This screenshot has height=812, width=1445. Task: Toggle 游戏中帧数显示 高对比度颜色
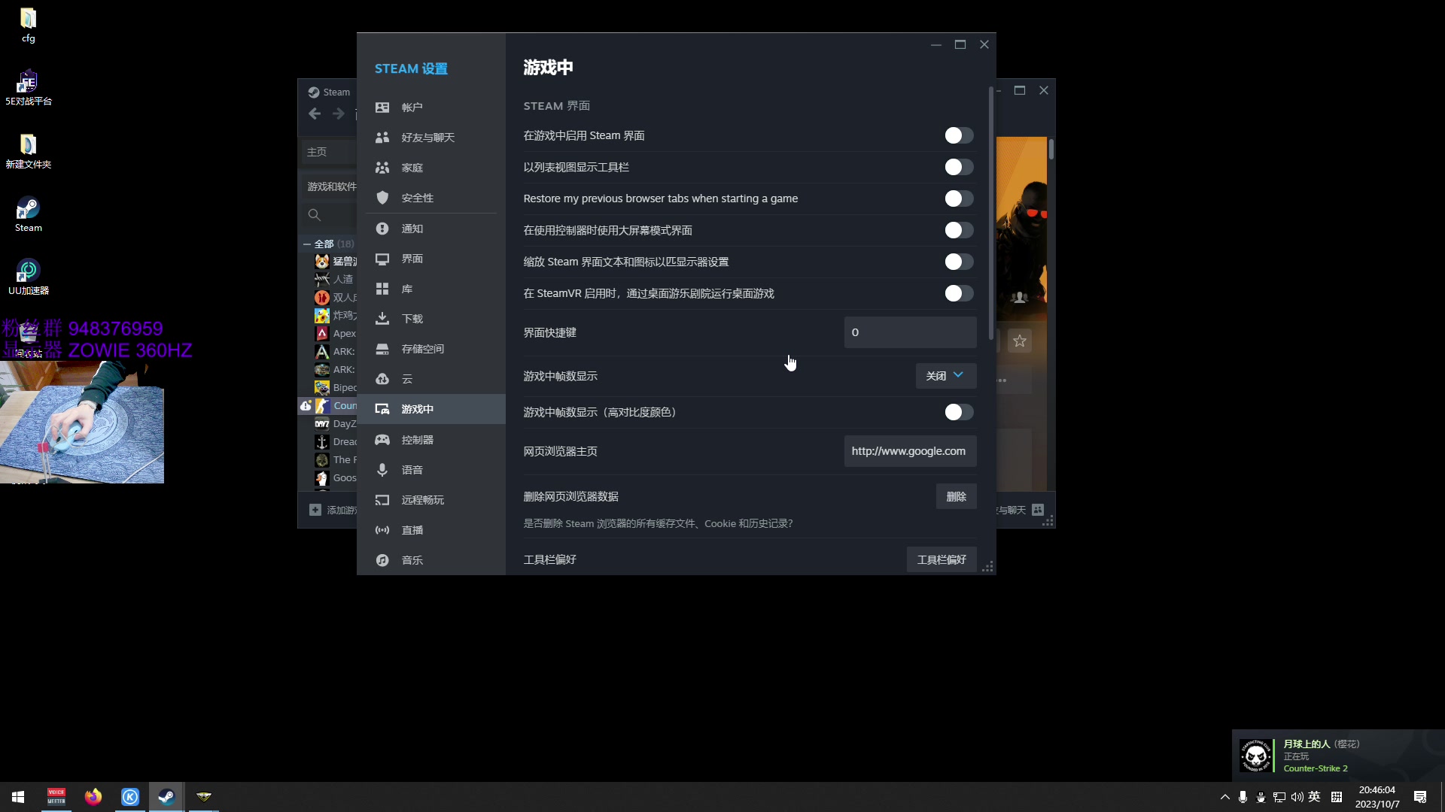pos(959,412)
